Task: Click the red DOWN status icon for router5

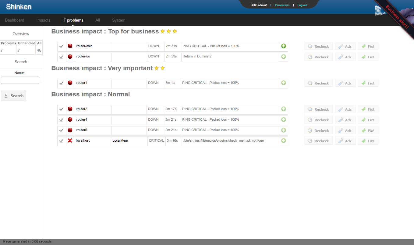Action: tap(70, 130)
